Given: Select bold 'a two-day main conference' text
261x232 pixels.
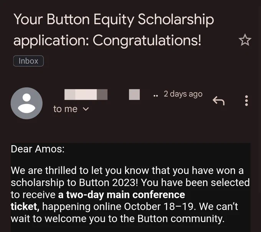Looking at the screenshot, I should point(122,195).
